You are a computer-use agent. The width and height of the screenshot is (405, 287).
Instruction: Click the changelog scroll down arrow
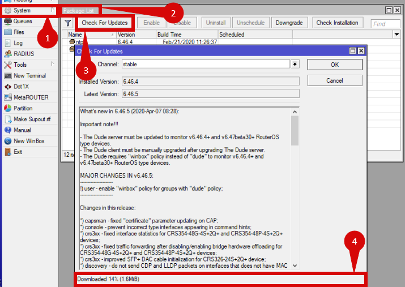[295, 265]
